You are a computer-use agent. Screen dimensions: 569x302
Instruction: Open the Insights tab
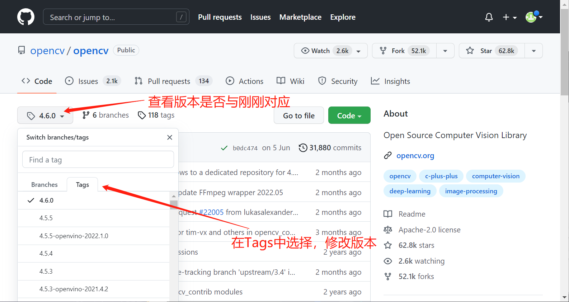coord(390,81)
